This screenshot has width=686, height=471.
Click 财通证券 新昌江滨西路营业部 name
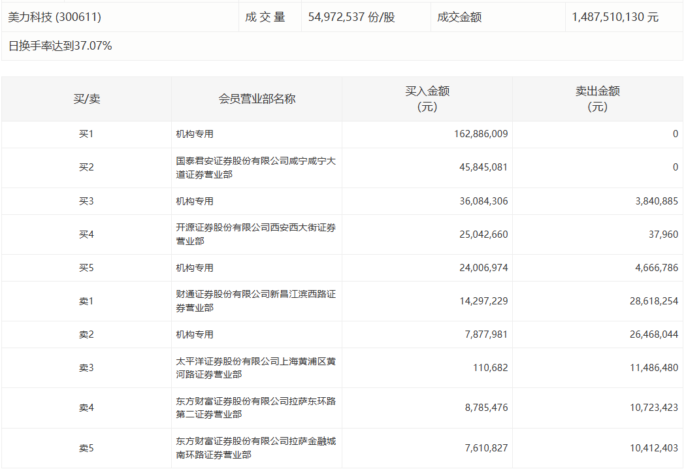[x=256, y=301]
